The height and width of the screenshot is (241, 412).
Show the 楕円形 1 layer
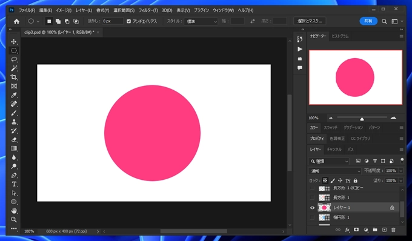pos(312,217)
